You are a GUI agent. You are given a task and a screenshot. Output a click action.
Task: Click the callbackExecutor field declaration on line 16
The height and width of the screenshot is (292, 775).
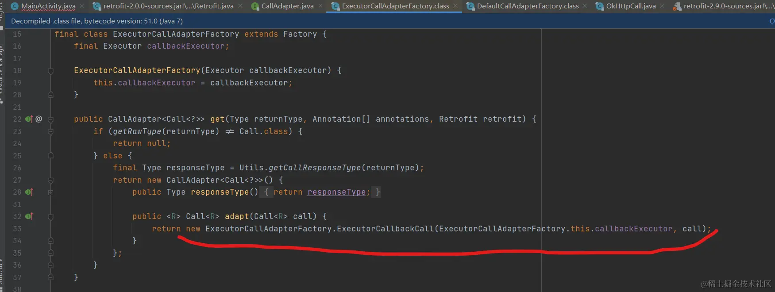tap(186, 46)
